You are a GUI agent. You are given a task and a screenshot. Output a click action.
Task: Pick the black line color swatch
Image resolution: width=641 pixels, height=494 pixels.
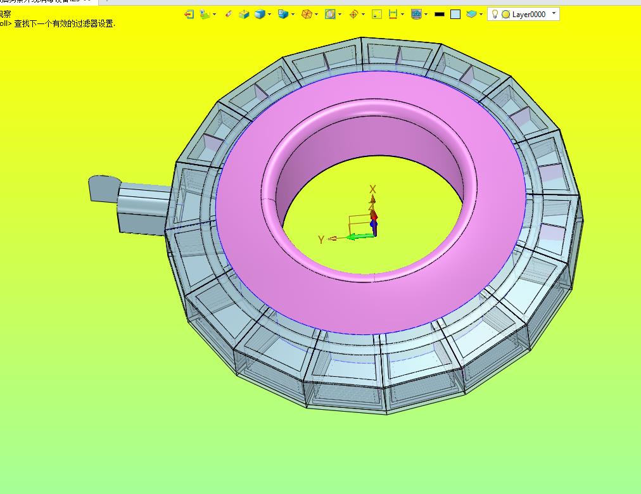(x=440, y=15)
